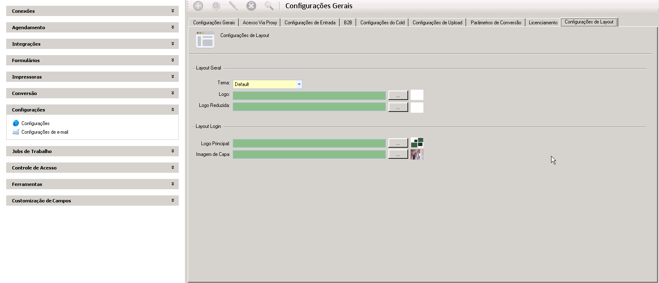Screen dimensions: 659x283
Task: Browse for the Logo file
Action: [398, 95]
